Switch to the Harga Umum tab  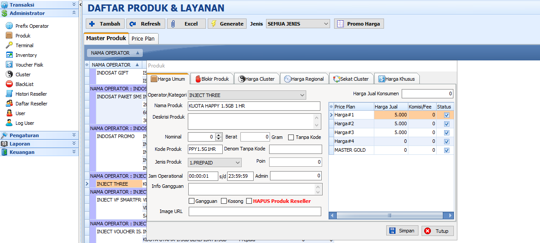coord(168,79)
